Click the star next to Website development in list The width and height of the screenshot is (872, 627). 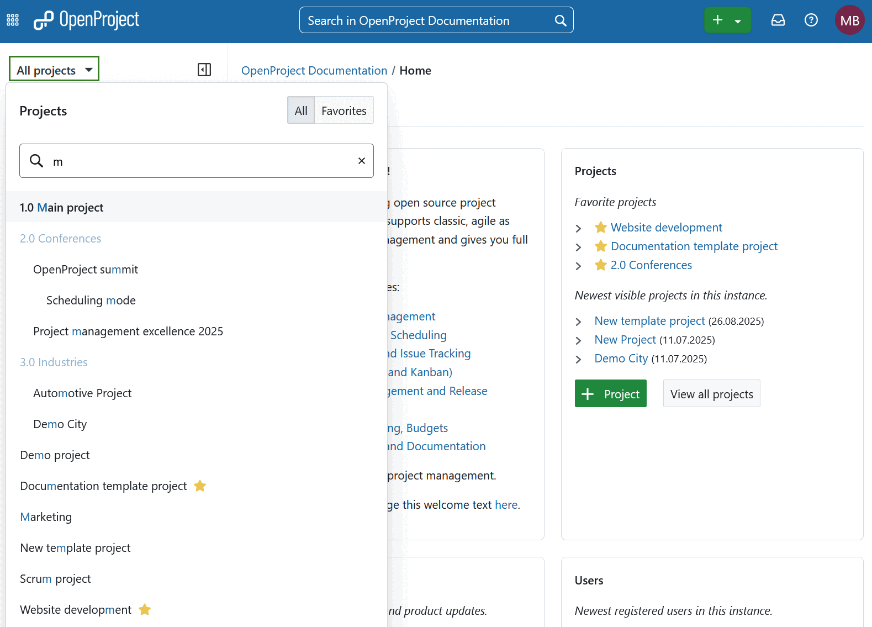tap(145, 609)
